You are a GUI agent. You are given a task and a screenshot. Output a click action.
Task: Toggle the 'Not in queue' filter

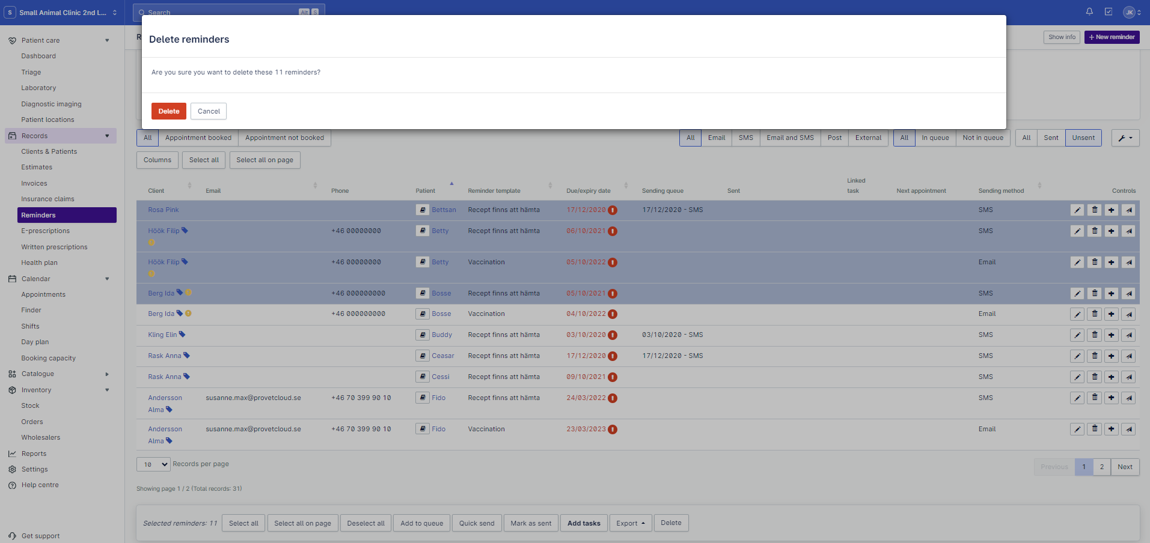point(982,138)
